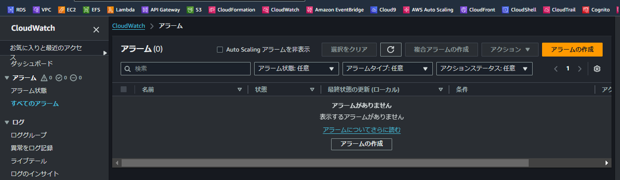The height and width of the screenshot is (180, 620).
Task: Open アラーム状態 in sidebar
Action: coord(29,91)
